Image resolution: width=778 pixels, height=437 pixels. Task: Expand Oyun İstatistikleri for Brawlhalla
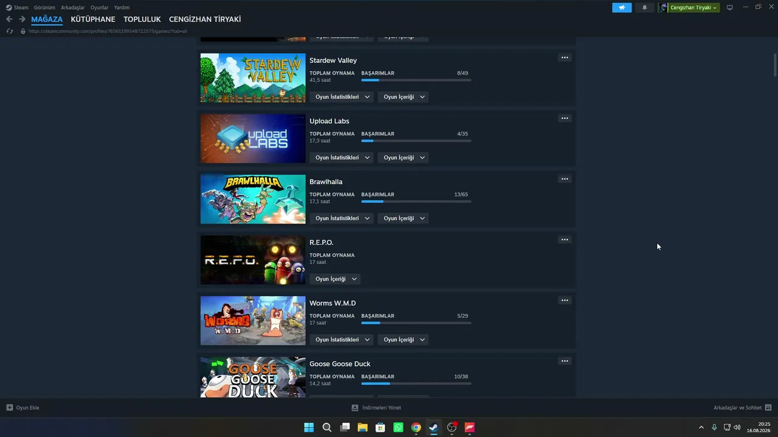pos(342,218)
